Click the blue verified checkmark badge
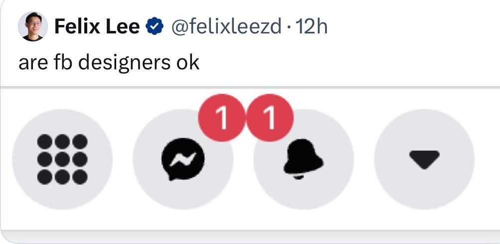 [x=155, y=26]
